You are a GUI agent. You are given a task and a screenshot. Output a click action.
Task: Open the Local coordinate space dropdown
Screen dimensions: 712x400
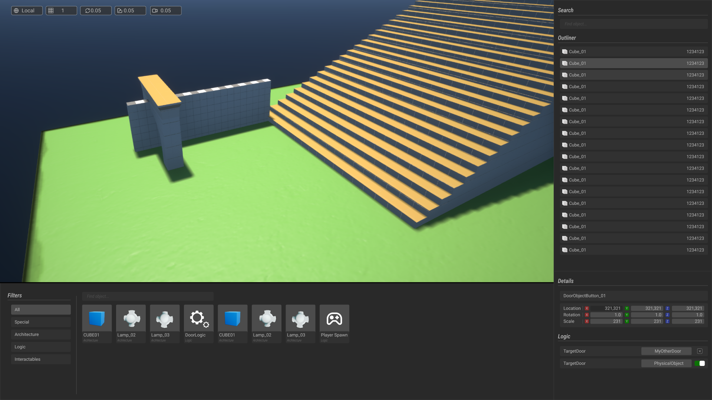point(27,11)
